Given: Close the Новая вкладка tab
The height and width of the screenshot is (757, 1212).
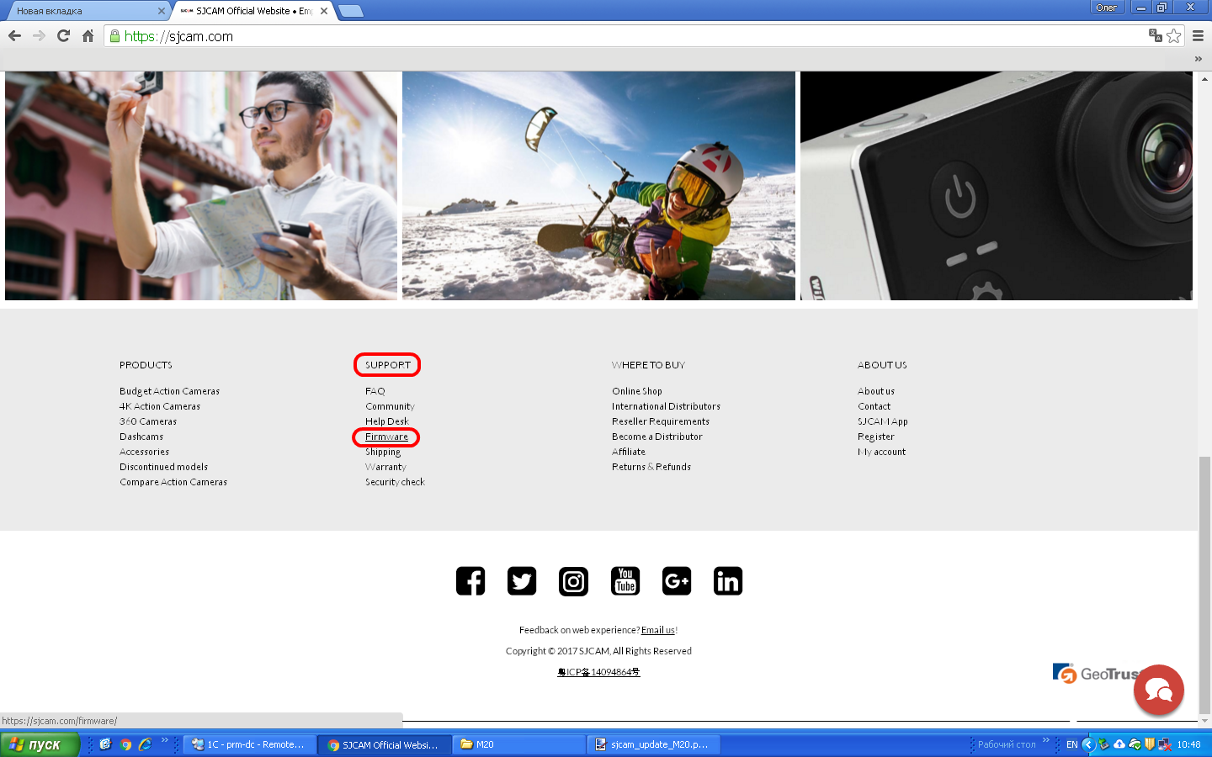Looking at the screenshot, I should point(162,11).
